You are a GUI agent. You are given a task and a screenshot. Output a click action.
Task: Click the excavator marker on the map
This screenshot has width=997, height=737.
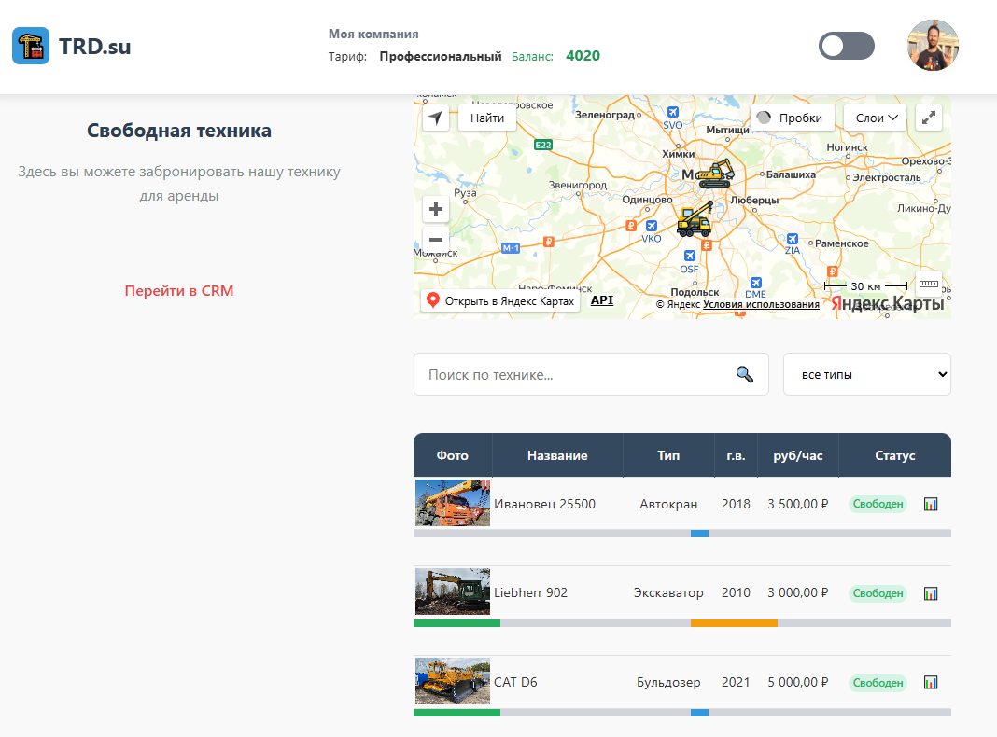click(717, 174)
